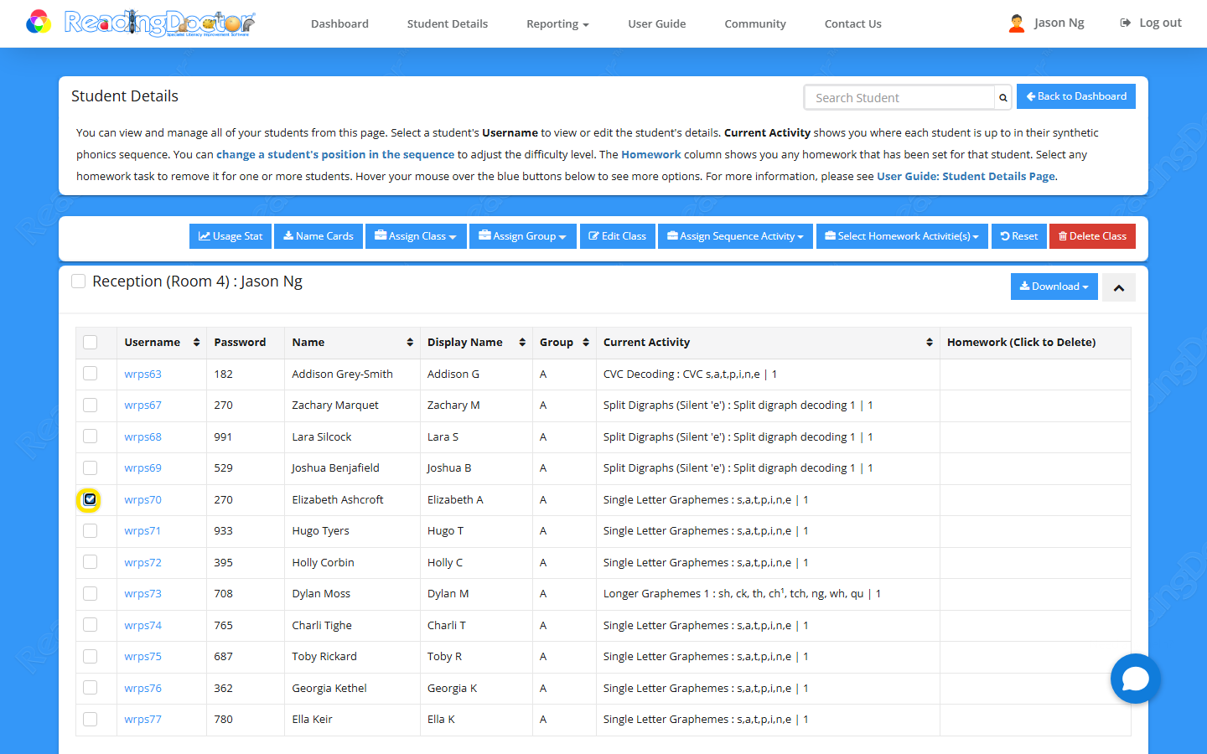Open username link wrps67
This screenshot has height=754, width=1207.
142,405
